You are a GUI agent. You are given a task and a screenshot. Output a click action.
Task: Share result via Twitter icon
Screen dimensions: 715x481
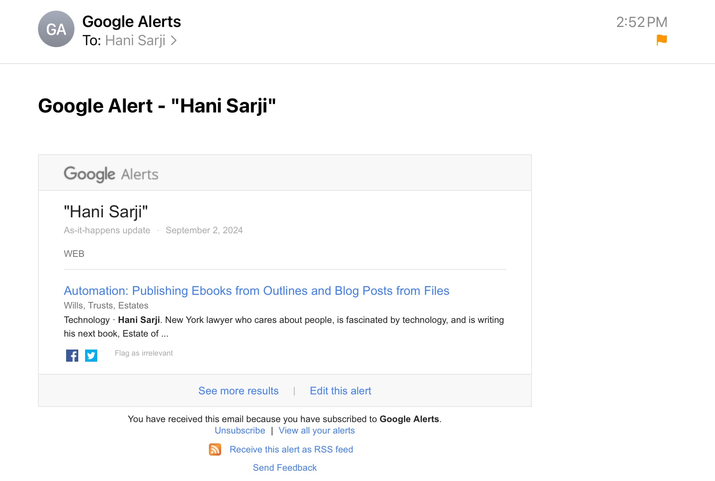point(91,356)
